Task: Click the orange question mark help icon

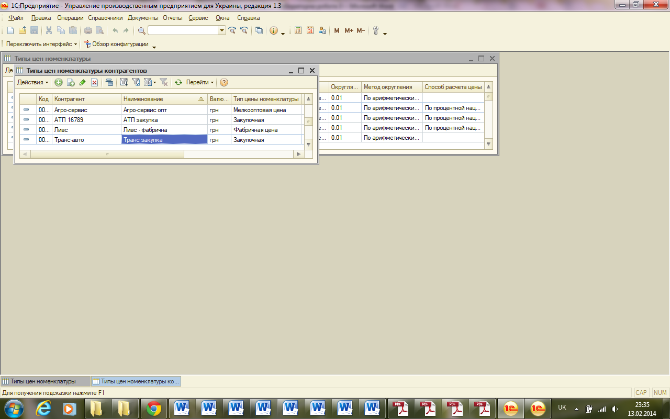Action: [224, 82]
